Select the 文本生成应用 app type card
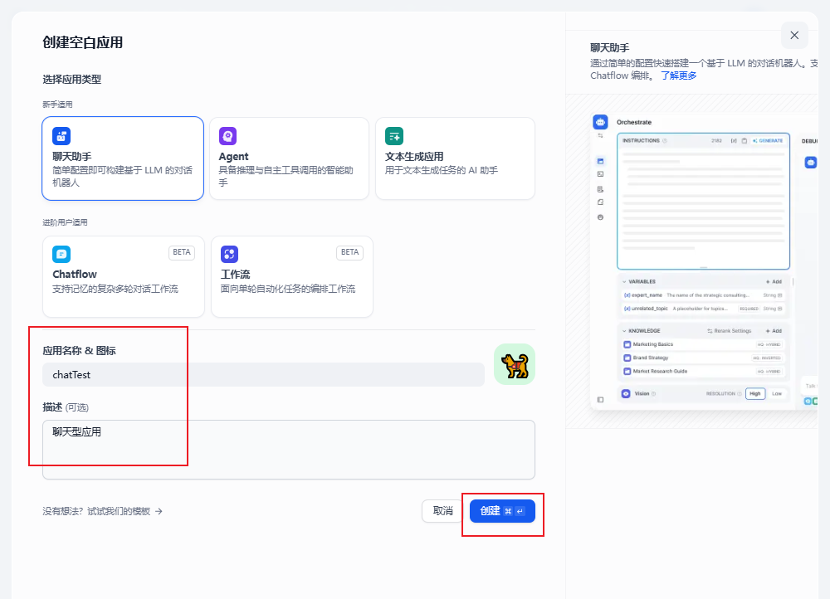 455,158
